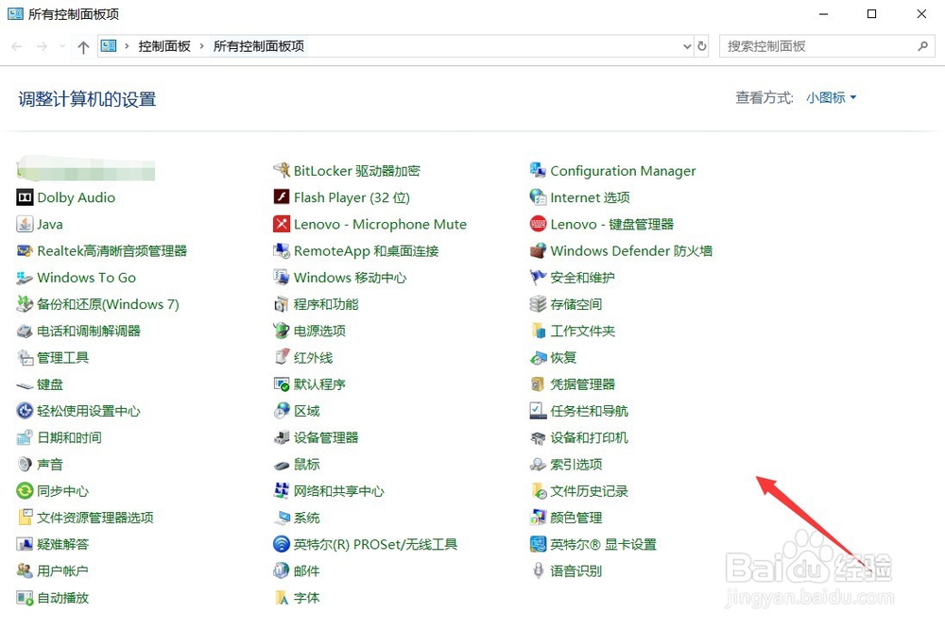Go to 控制面板 breadcrumb

coord(164,46)
